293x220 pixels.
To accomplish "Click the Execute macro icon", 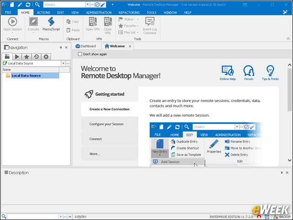I will [33, 22].
